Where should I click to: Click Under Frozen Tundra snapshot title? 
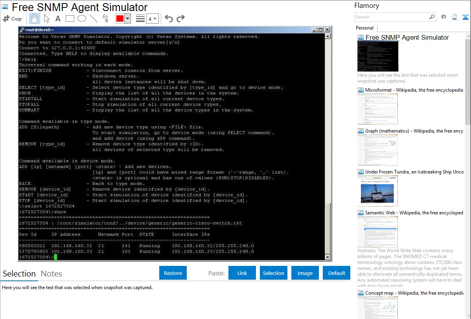(414, 172)
